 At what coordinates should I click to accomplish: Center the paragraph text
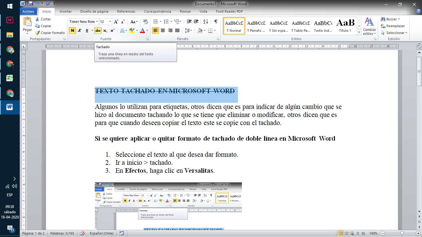pyautogui.click(x=162, y=31)
